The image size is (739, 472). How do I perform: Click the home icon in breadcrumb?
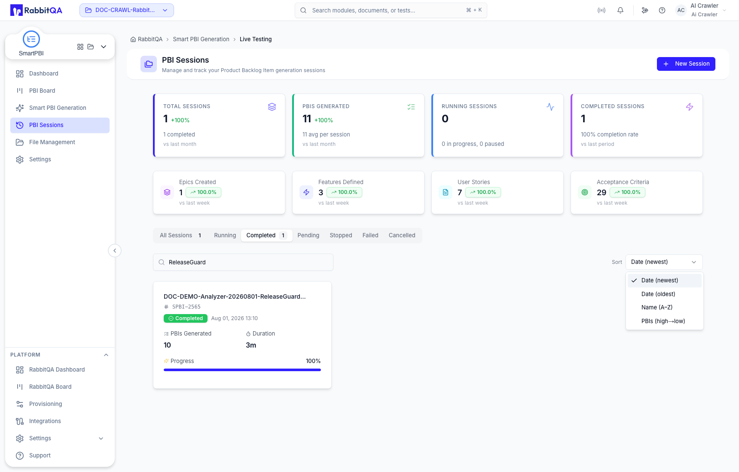coord(133,39)
